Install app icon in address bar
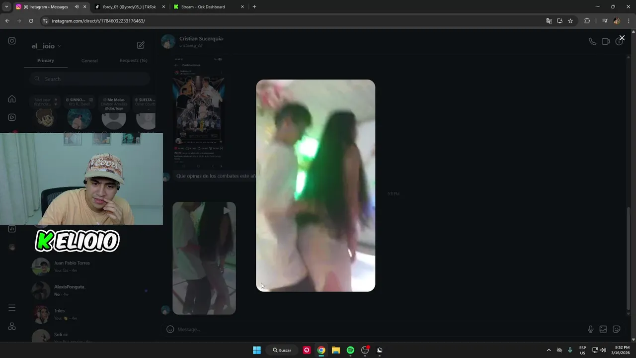Screen dimensions: 636x358 pyautogui.click(x=559, y=21)
